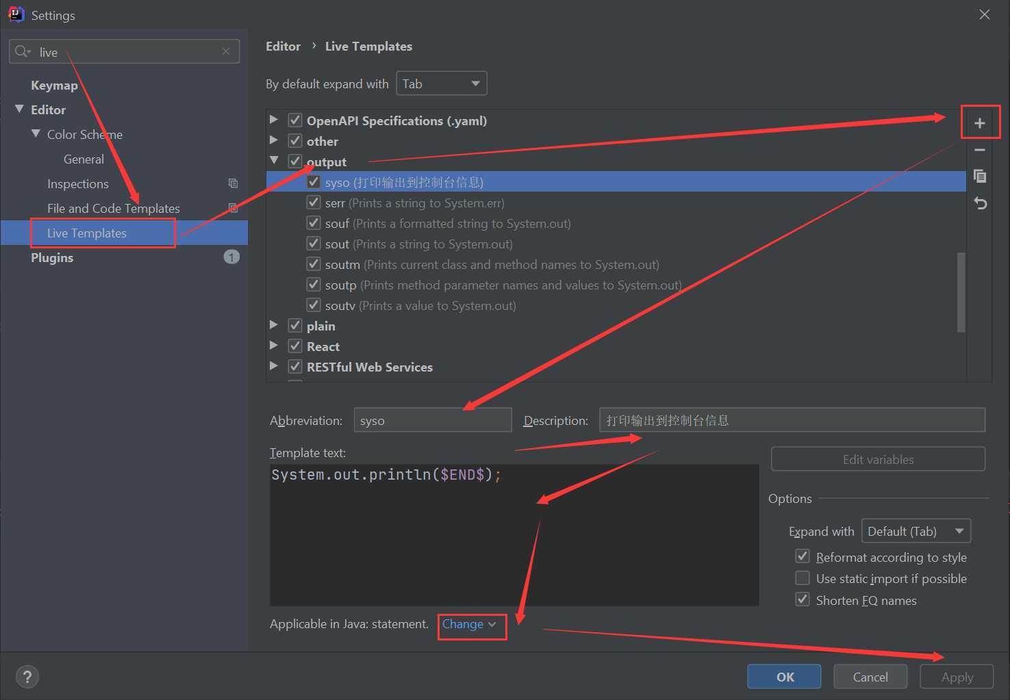Close the Settings dialog window

(985, 14)
